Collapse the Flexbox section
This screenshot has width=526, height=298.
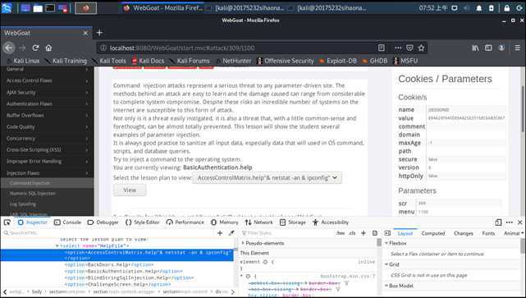(386, 243)
